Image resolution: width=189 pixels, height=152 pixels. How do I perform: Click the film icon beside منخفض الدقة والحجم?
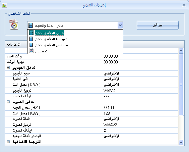coord(31,45)
